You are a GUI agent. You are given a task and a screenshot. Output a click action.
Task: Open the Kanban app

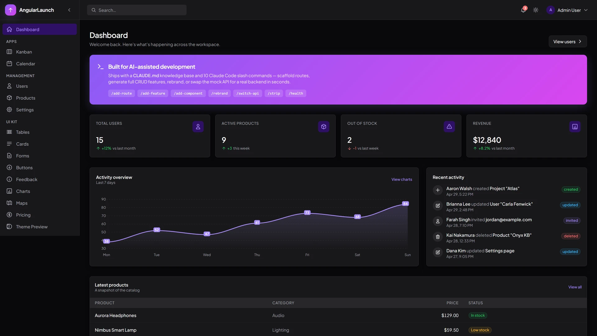click(x=39, y=52)
